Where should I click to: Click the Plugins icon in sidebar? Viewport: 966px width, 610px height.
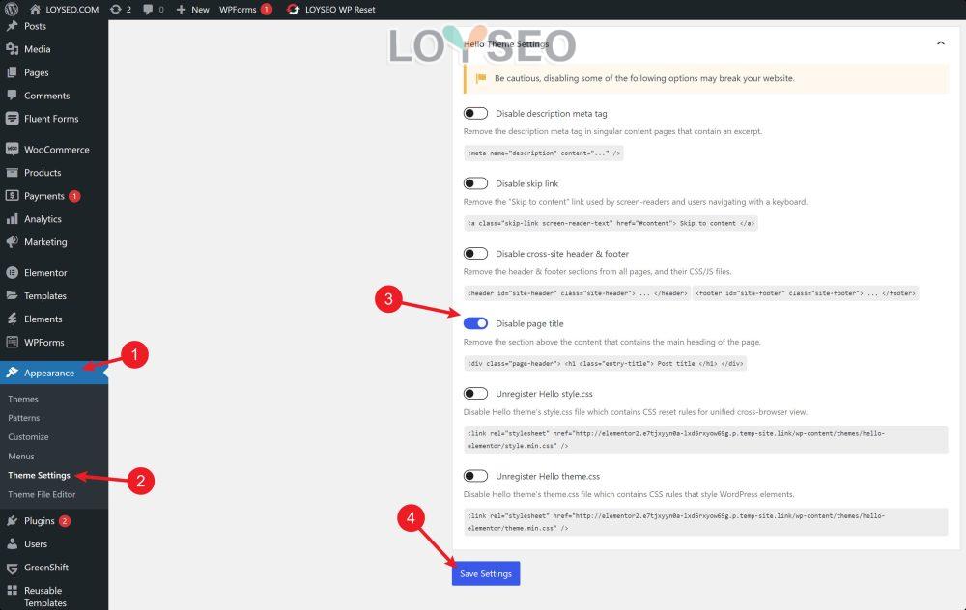click(12, 521)
